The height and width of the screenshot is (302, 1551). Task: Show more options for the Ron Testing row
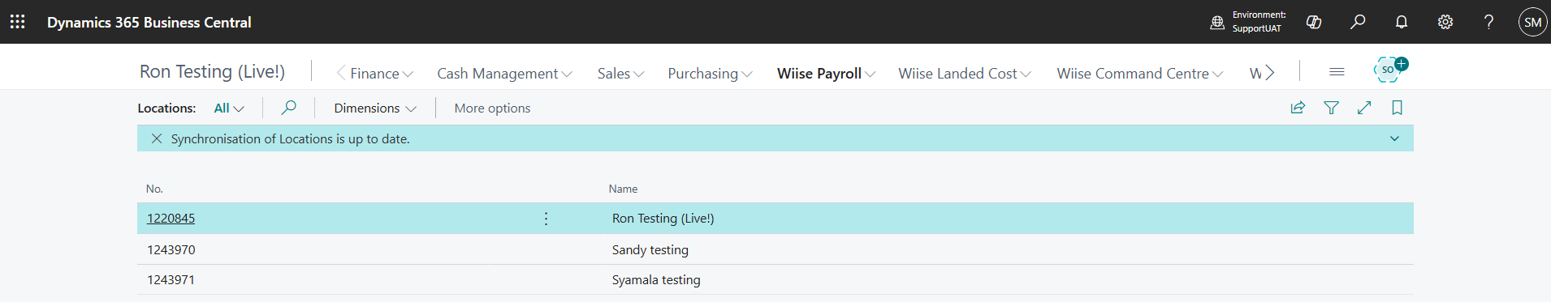click(546, 219)
